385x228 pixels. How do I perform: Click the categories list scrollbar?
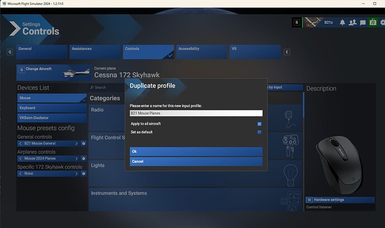pos(304,105)
